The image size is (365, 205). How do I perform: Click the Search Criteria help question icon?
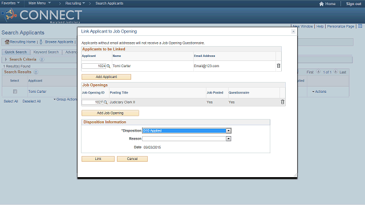[x=42, y=59]
